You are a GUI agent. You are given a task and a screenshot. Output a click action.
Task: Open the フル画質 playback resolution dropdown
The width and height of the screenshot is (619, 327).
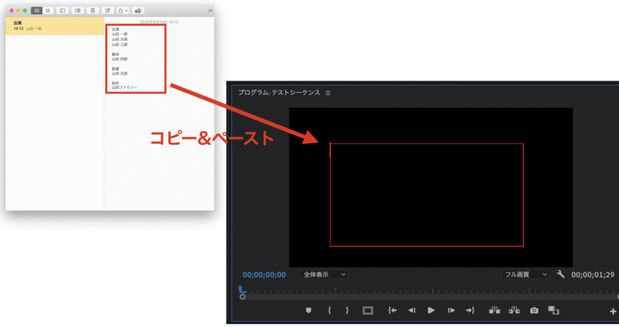pos(525,274)
